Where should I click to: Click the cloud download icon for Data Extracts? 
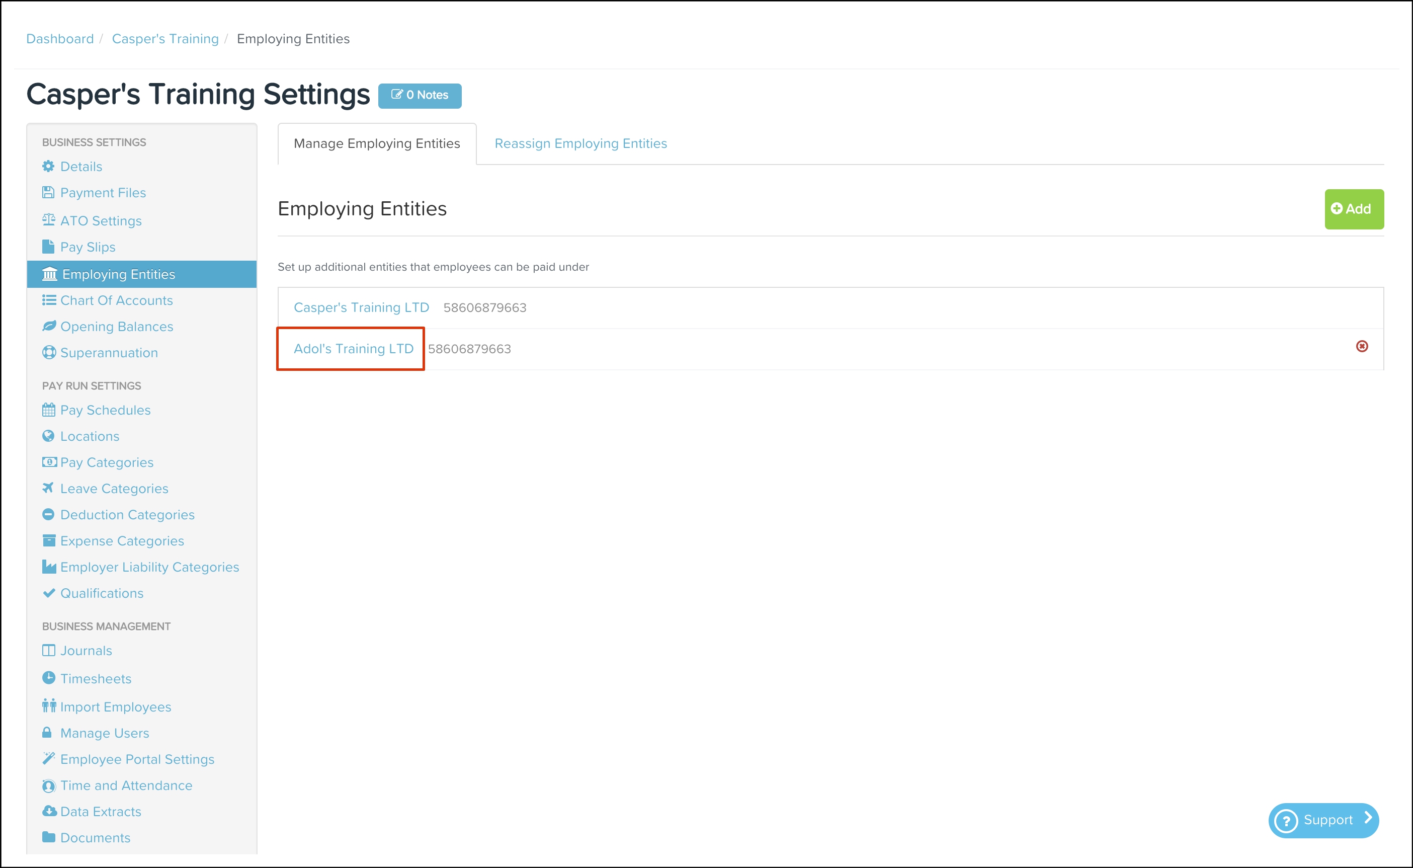click(49, 811)
